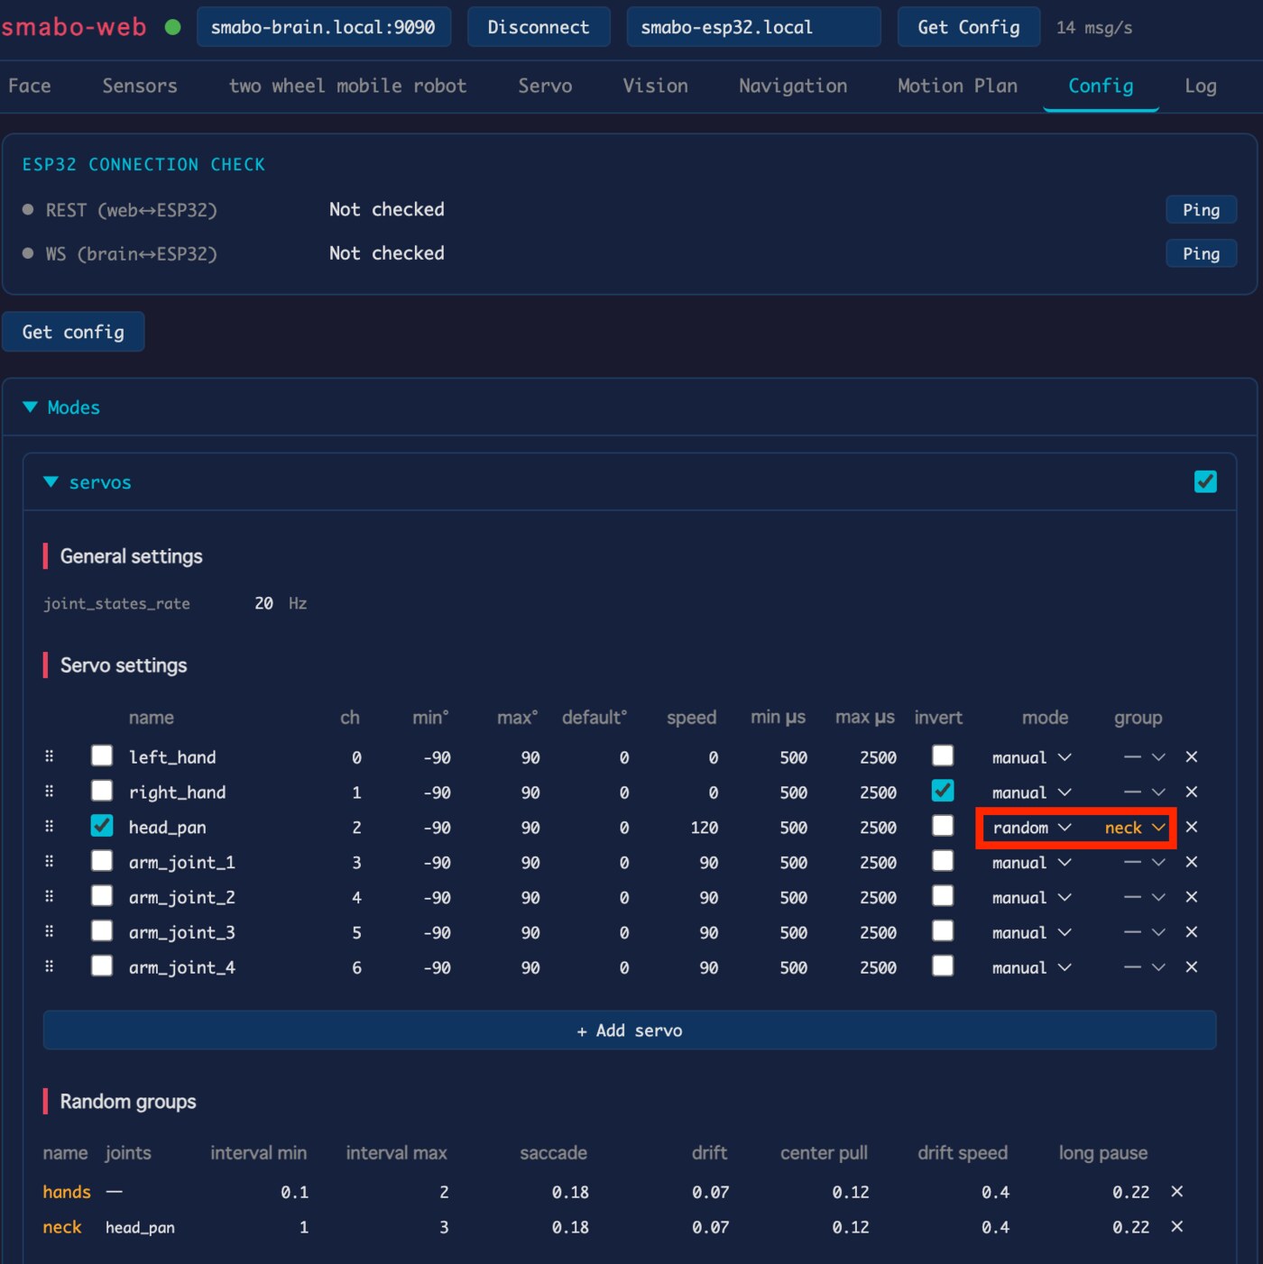Delete the arm_joint_4 servo row
1263x1264 pixels.
[x=1191, y=967]
